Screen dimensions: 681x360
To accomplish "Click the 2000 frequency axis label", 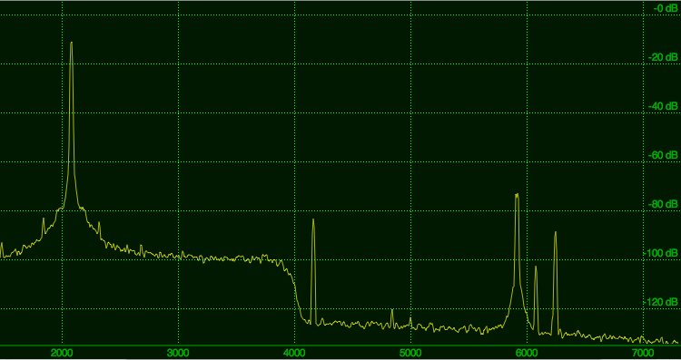I will coord(62,352).
